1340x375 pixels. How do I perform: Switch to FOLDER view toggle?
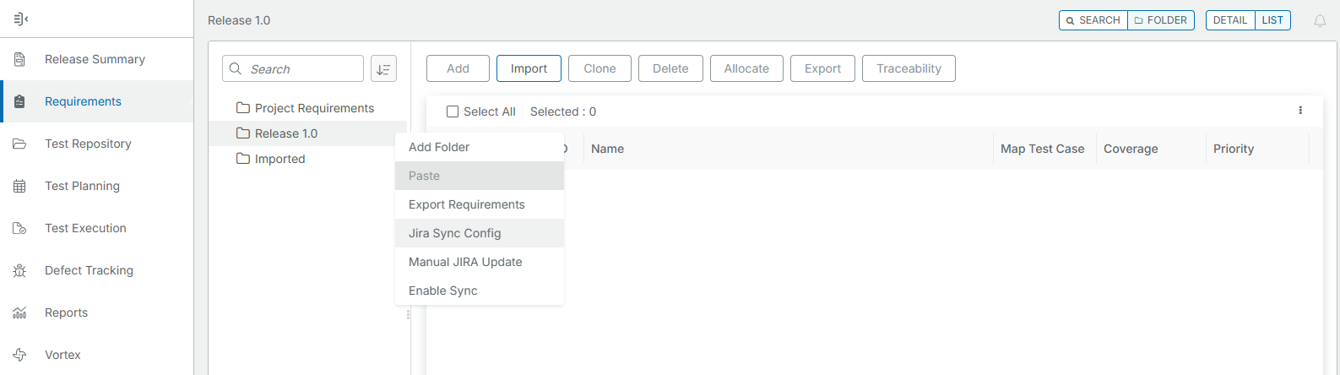1161,20
